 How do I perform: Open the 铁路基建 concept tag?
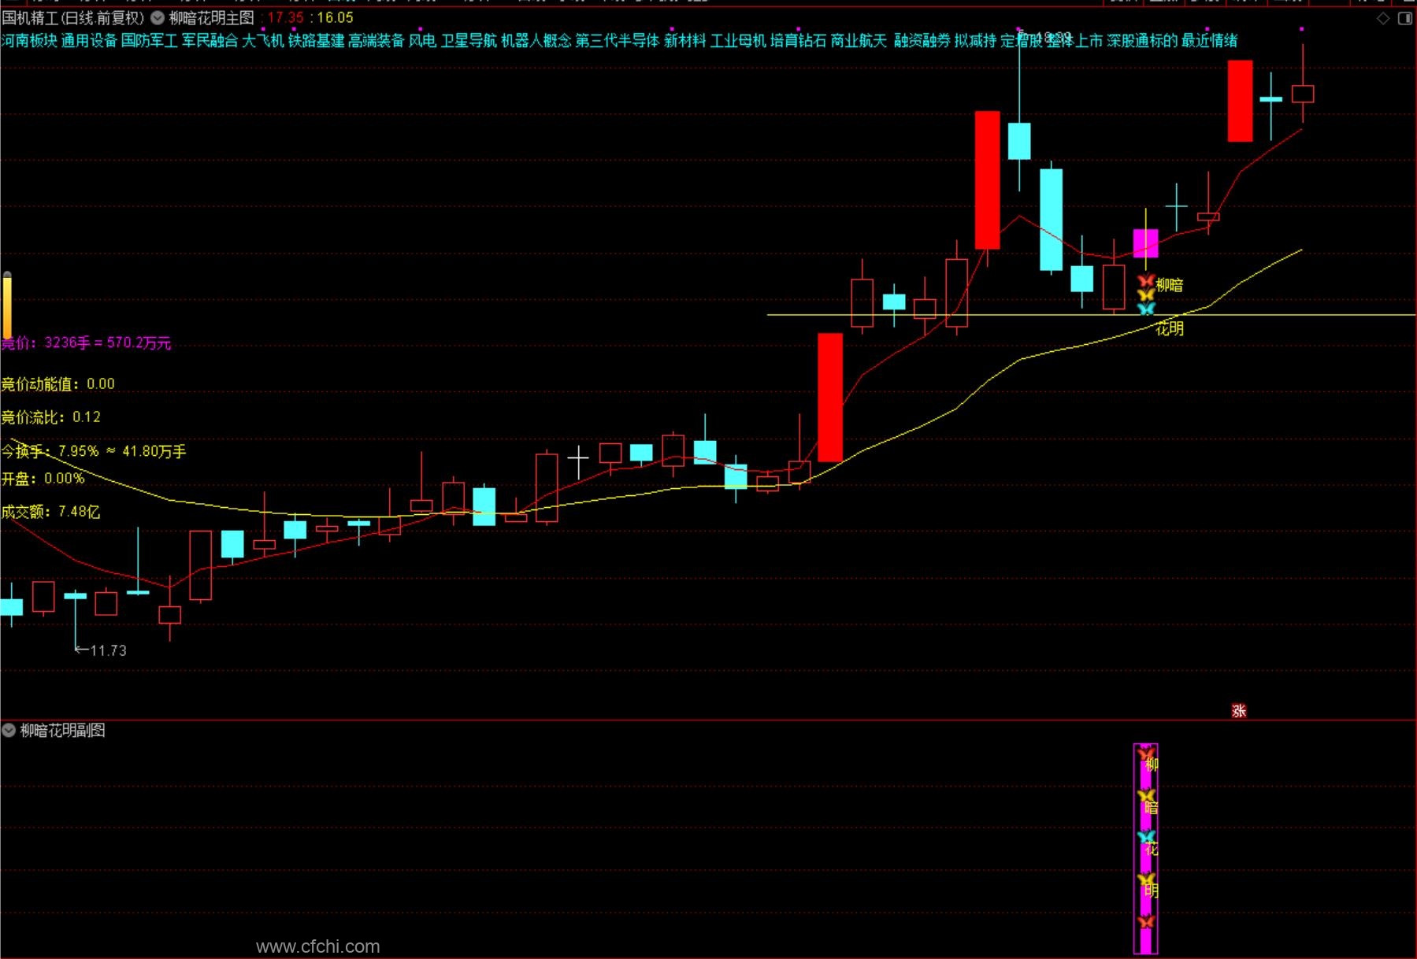316,40
